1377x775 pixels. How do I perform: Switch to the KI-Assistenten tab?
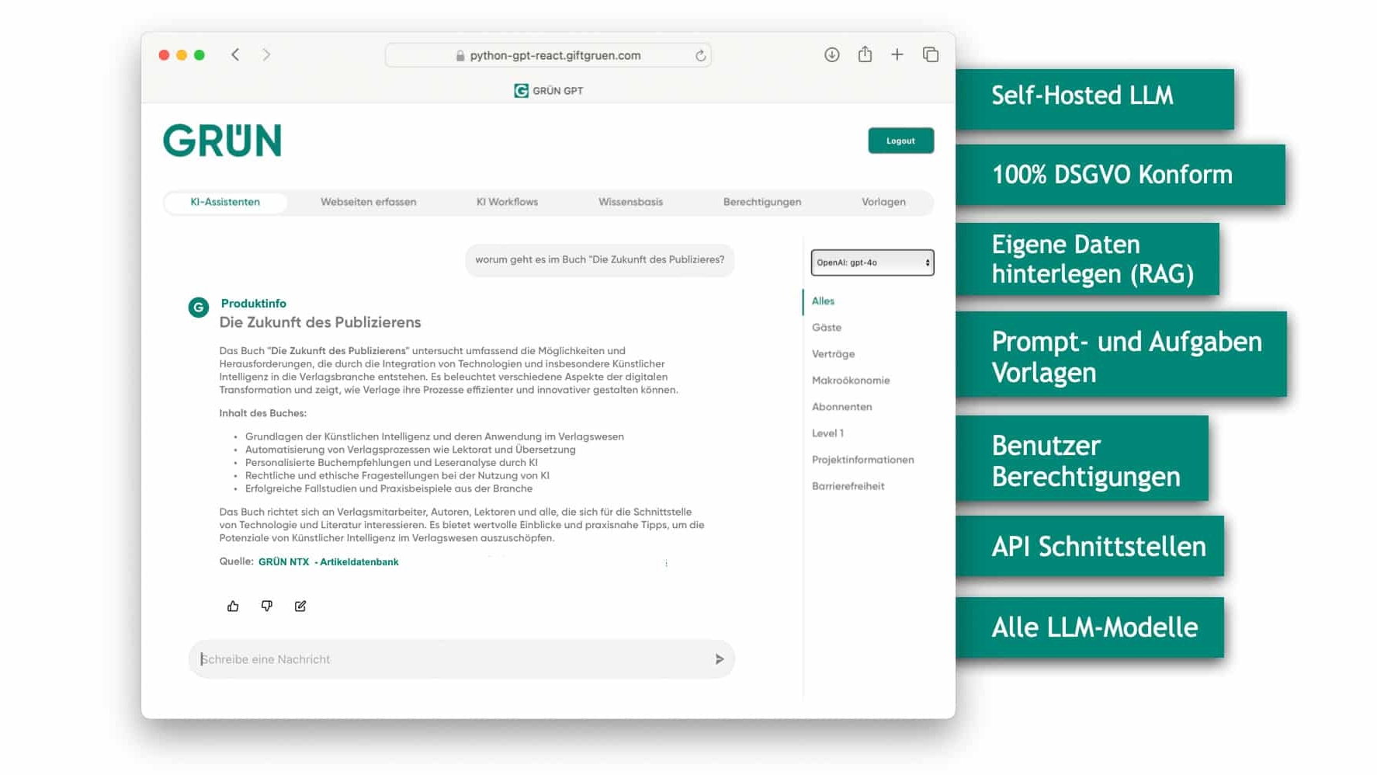coord(225,202)
